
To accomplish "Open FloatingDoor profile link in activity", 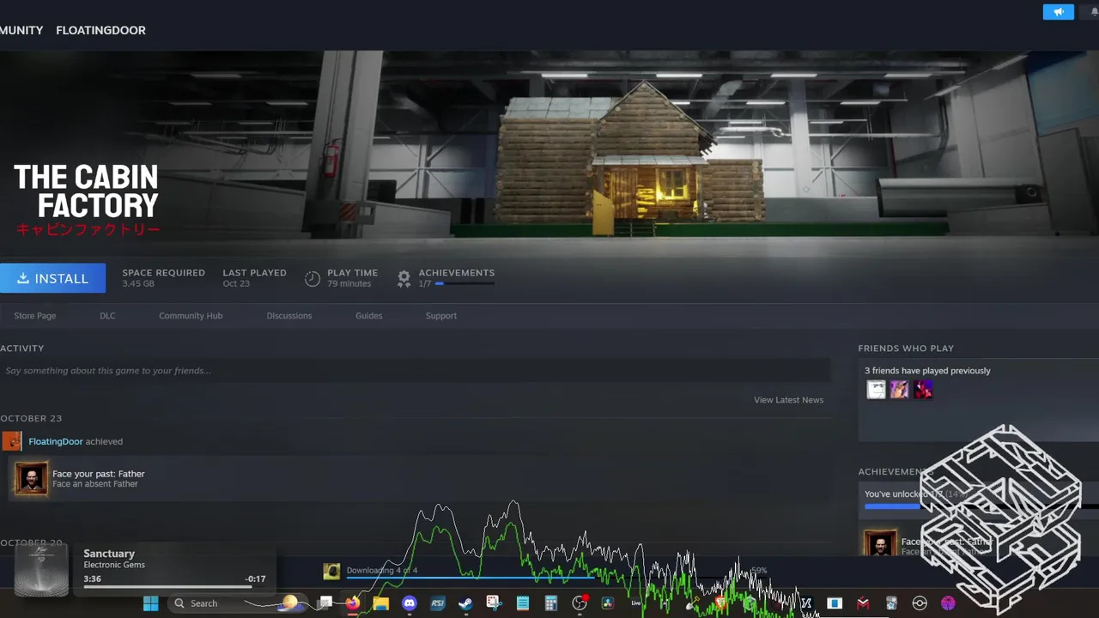I will (x=56, y=441).
